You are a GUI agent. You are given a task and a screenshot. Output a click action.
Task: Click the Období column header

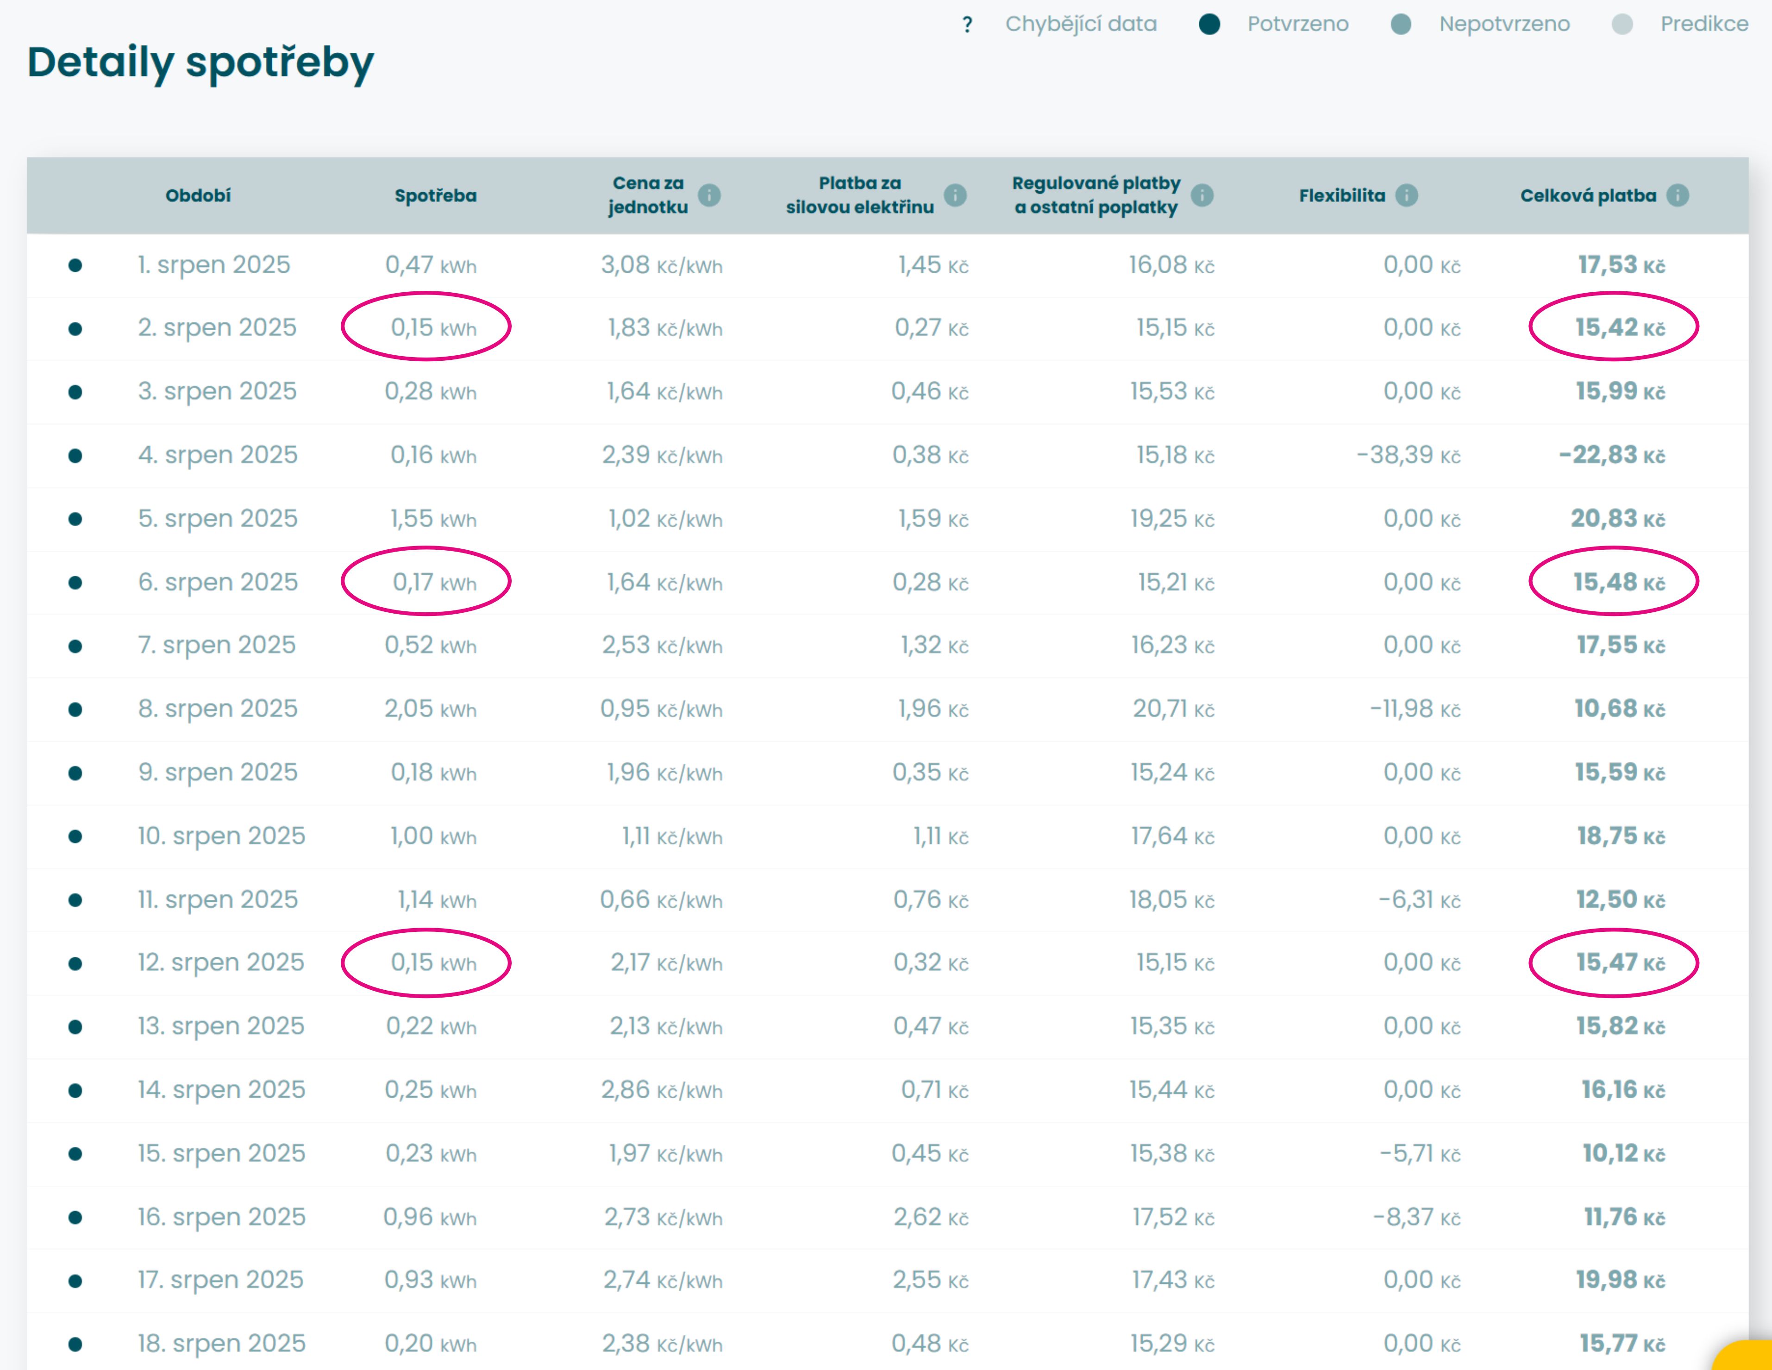[x=198, y=195]
